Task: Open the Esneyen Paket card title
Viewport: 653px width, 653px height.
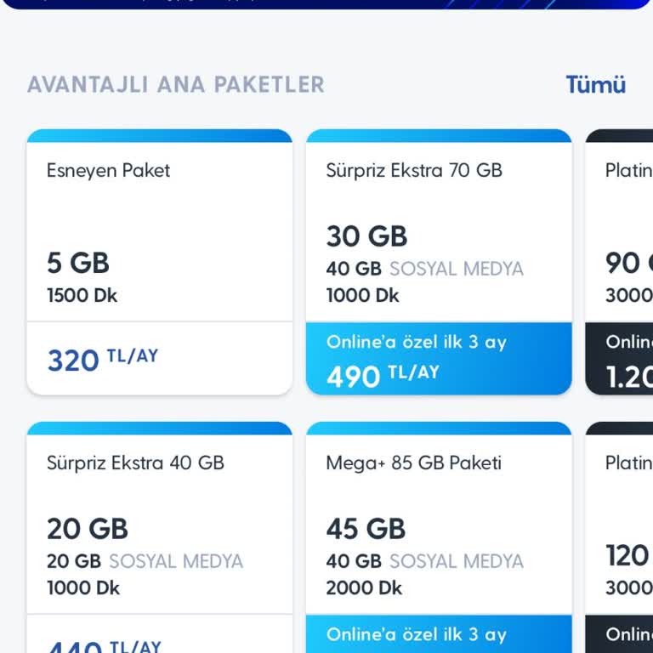Action: tap(108, 170)
